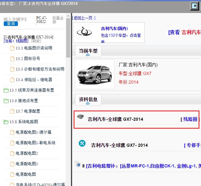Click the panel toggle icon at top right
This screenshot has height=186, width=201.
pos(194,6)
